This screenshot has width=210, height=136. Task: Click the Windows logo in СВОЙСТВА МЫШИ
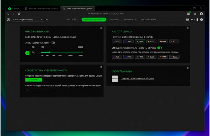tap(115, 79)
